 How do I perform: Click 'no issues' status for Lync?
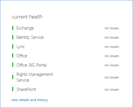click(x=112, y=47)
